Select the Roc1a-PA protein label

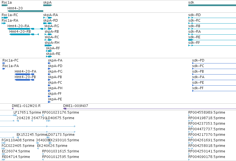(11, 66)
